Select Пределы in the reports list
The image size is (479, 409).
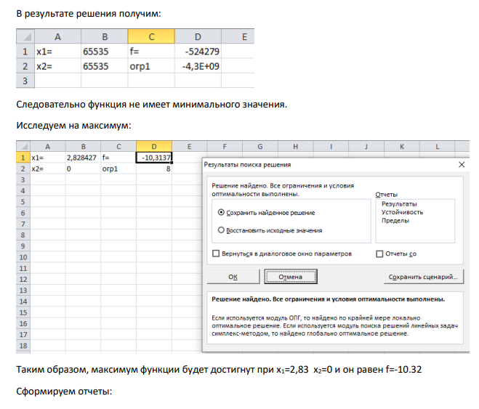395,220
